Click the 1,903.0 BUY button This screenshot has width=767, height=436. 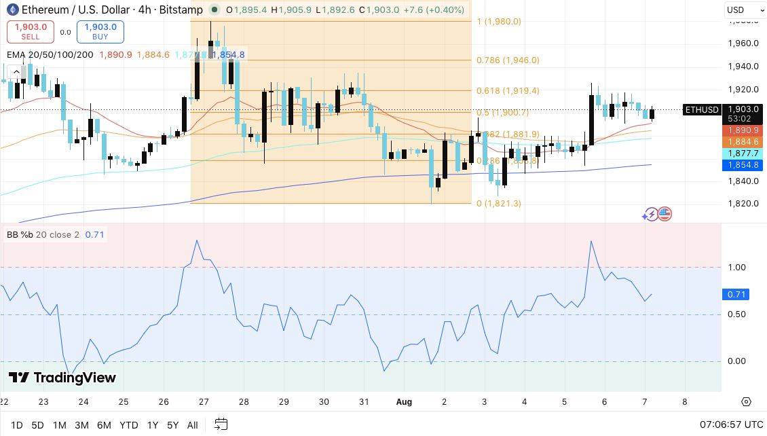pyautogui.click(x=100, y=31)
